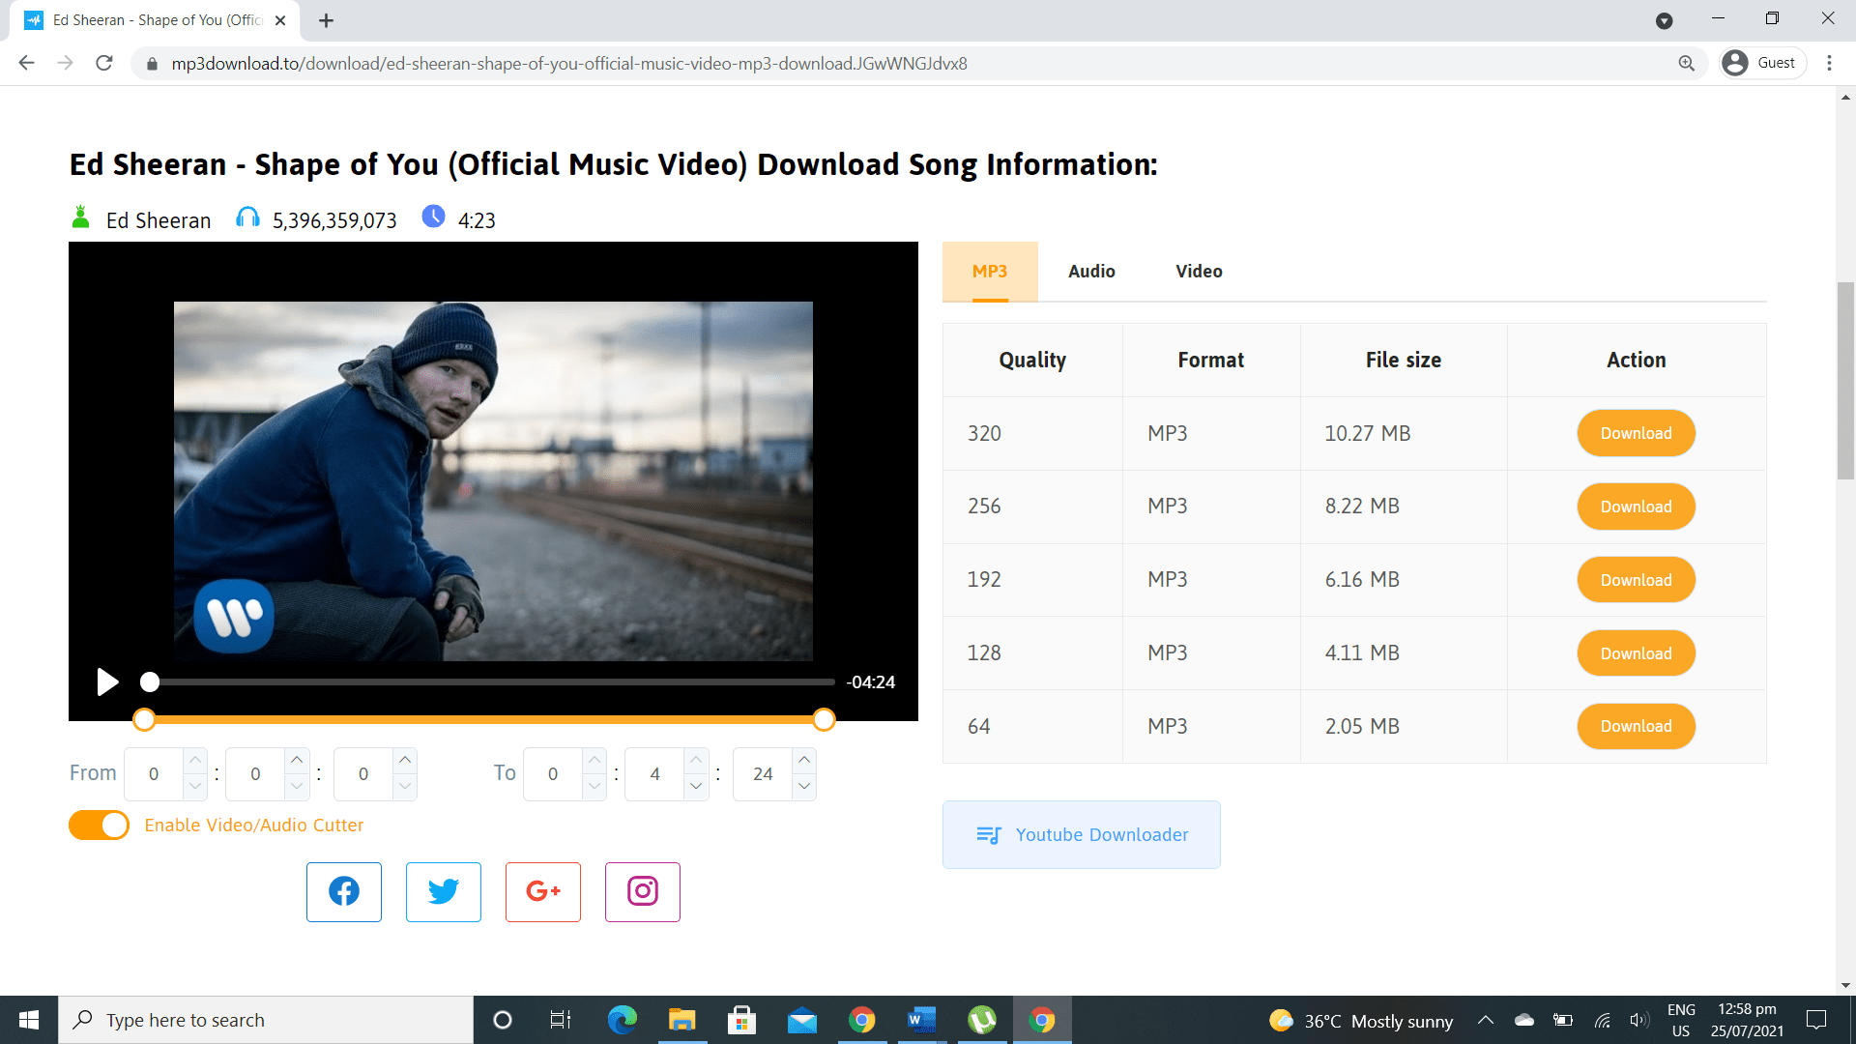Launch Microsoft Edge from taskbar
1856x1044 pixels.
tap(622, 1020)
